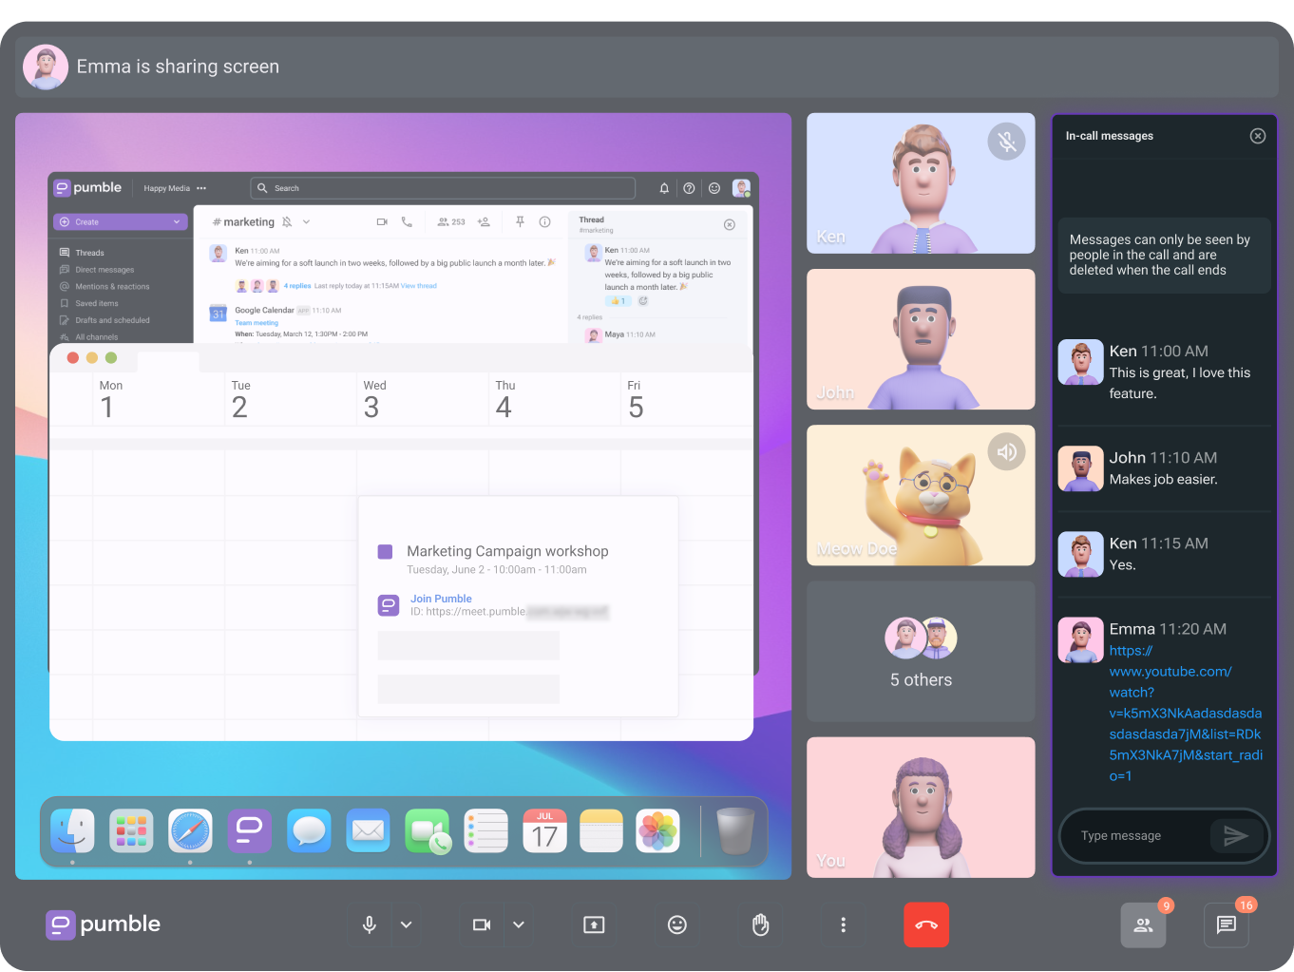Click the 4 replies link
The image size is (1294, 972).
(297, 286)
